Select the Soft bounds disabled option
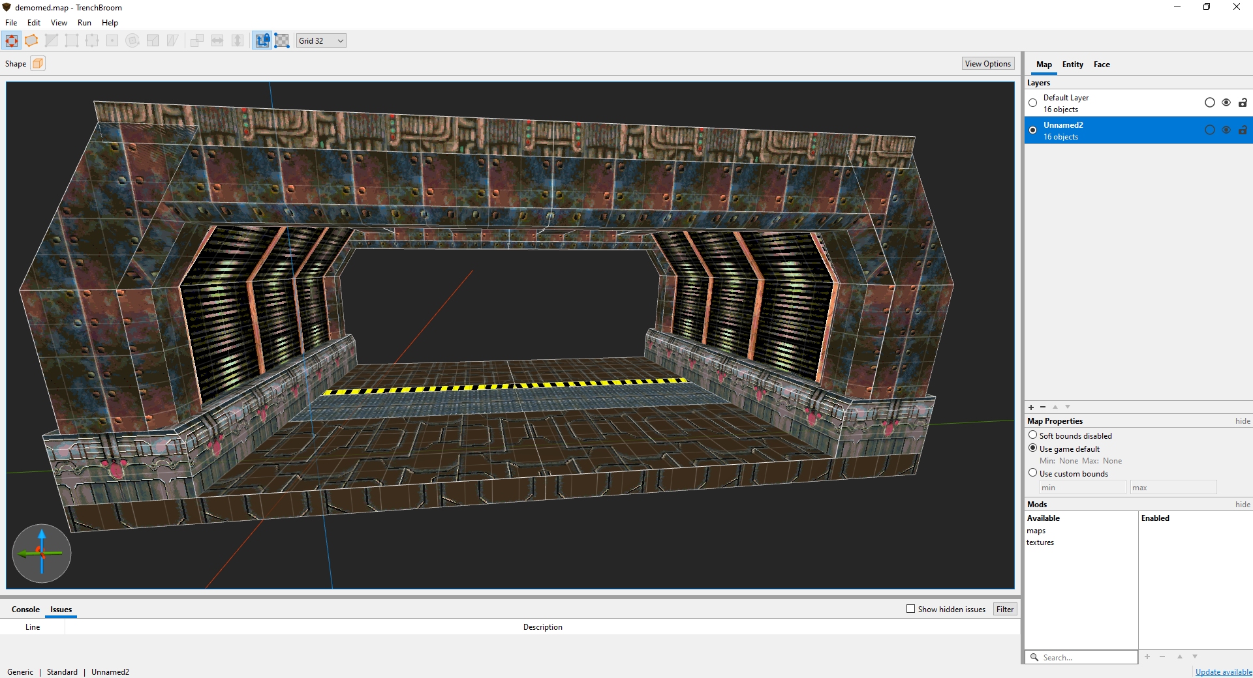This screenshot has width=1253, height=678. pyautogui.click(x=1032, y=435)
